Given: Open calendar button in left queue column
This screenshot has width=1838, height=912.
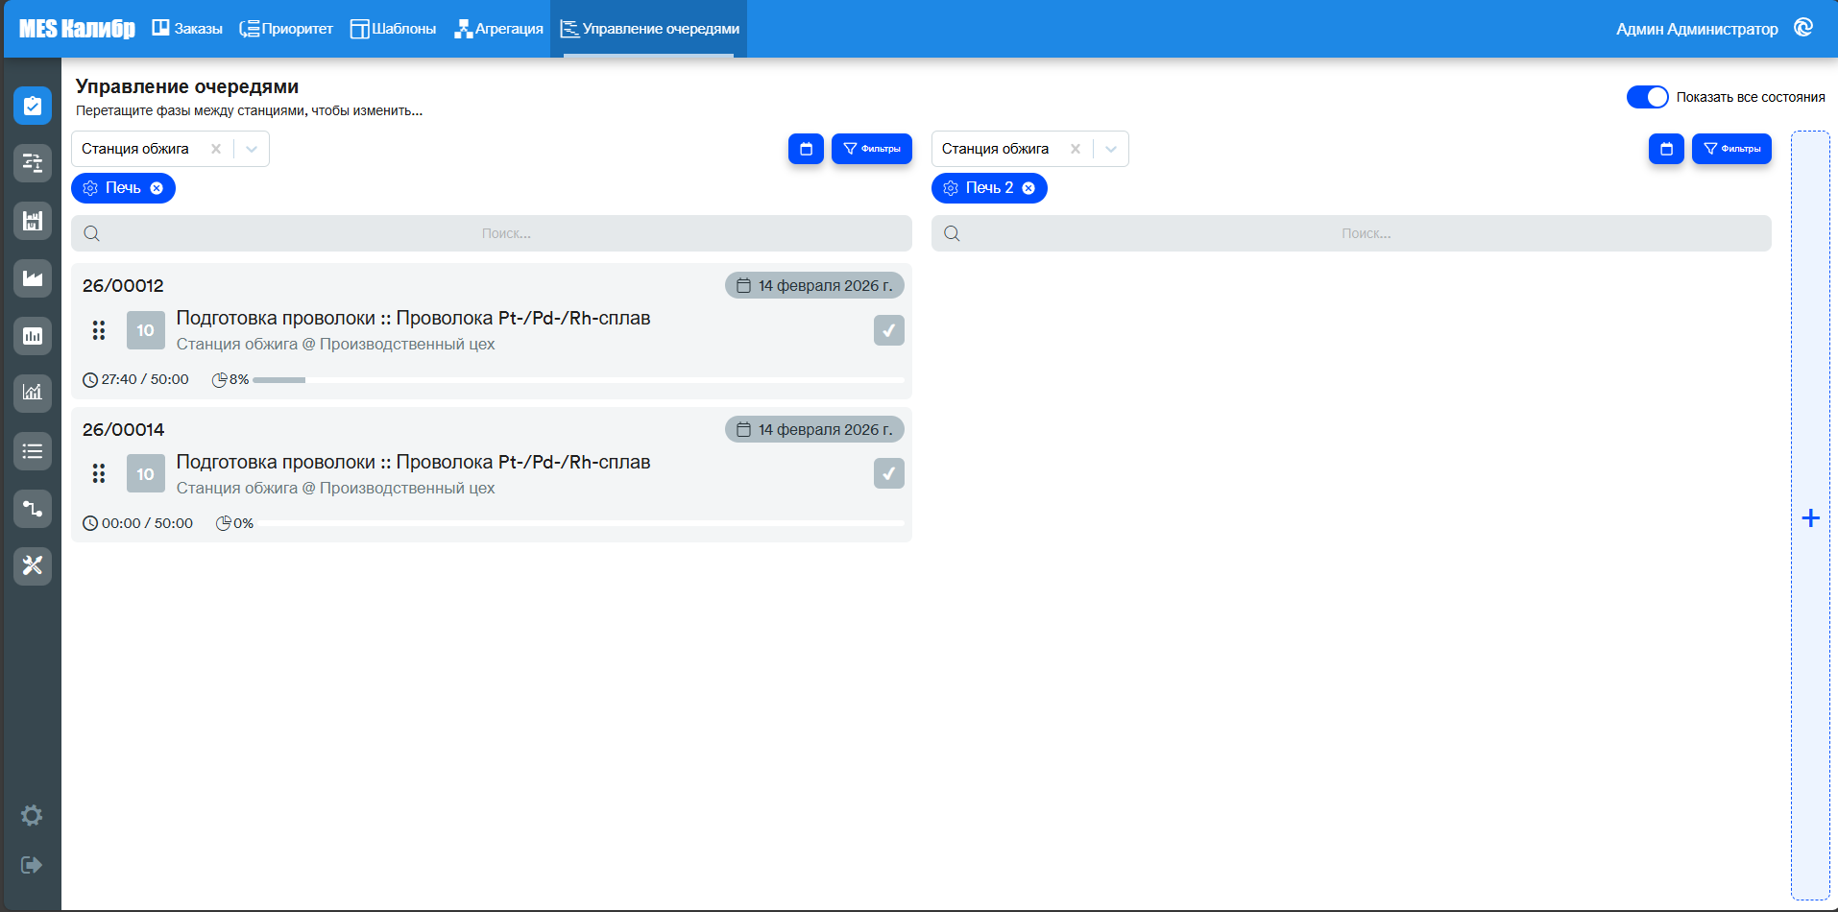Looking at the screenshot, I should 806,149.
